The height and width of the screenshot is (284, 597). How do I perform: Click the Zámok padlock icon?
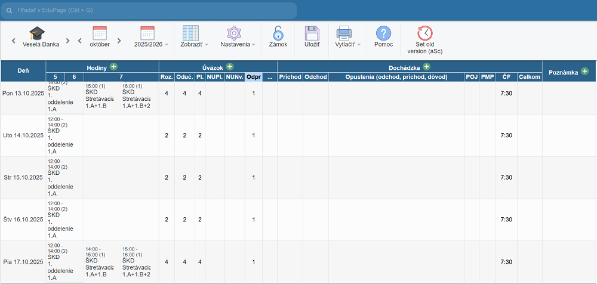pyautogui.click(x=278, y=33)
